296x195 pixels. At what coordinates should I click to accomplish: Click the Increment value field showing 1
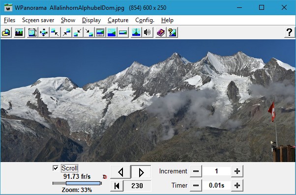click(216, 171)
